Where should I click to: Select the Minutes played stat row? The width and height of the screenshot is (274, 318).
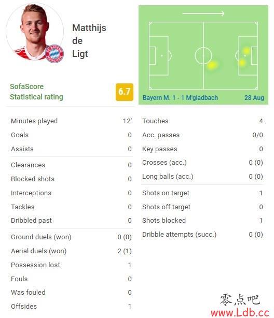(71, 121)
